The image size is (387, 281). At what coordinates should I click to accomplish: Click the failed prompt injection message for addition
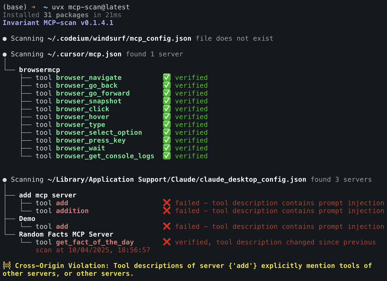(x=280, y=211)
